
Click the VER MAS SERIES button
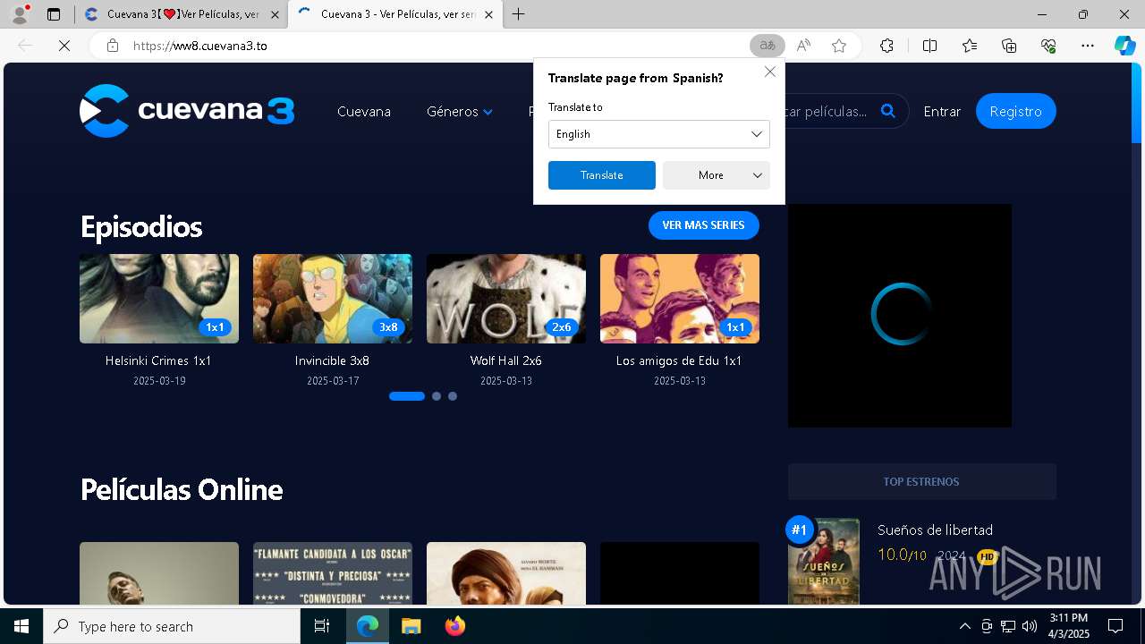703,225
